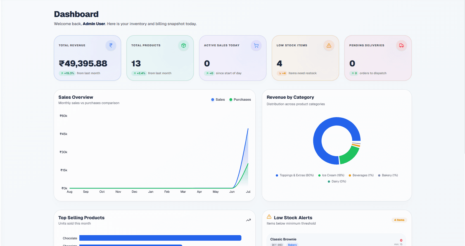Image resolution: width=465 pixels, height=246 pixels.
Task: Open the Classic Brownie low stock alert
Action: click(336, 240)
